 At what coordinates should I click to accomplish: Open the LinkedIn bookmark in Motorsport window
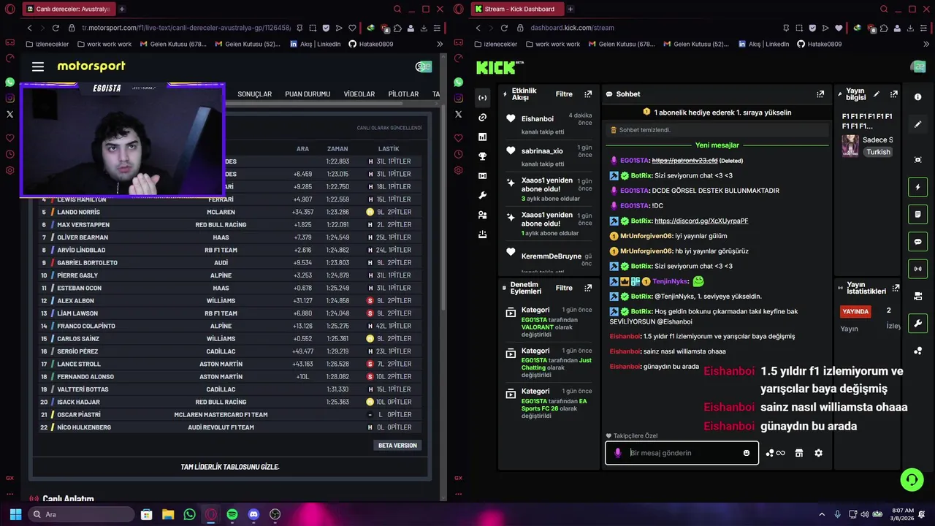click(316, 44)
